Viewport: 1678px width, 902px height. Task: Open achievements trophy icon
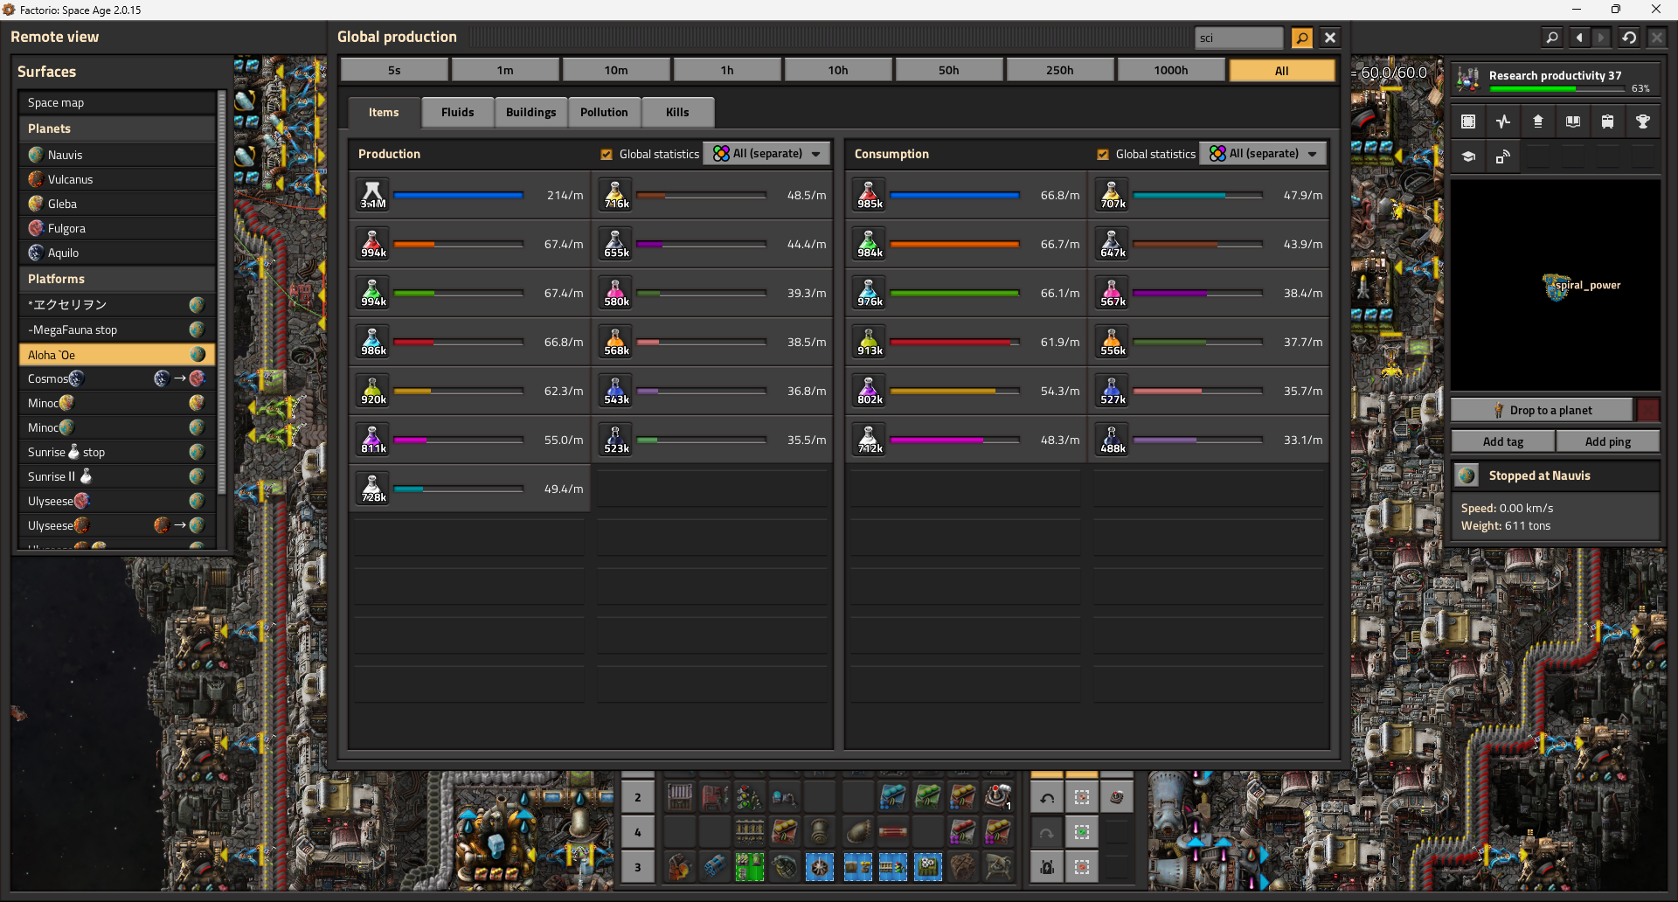[x=1643, y=122]
